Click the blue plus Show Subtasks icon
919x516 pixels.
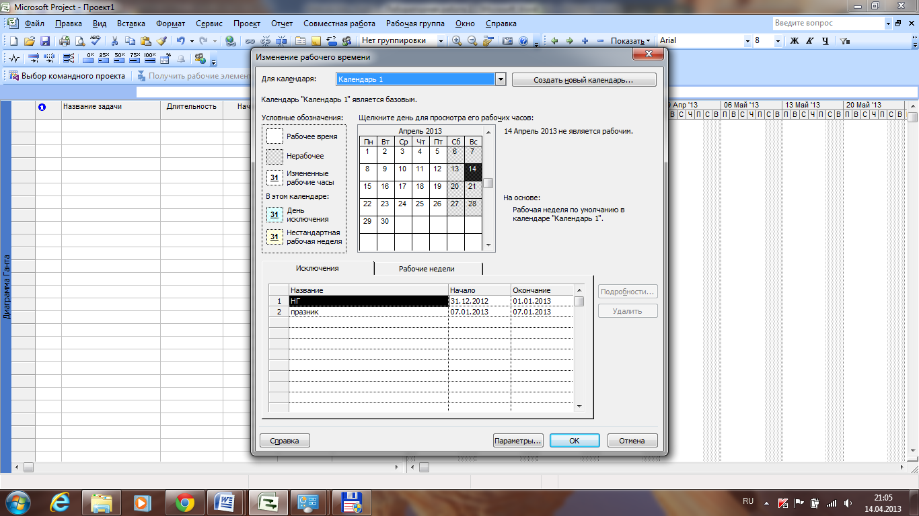point(585,41)
